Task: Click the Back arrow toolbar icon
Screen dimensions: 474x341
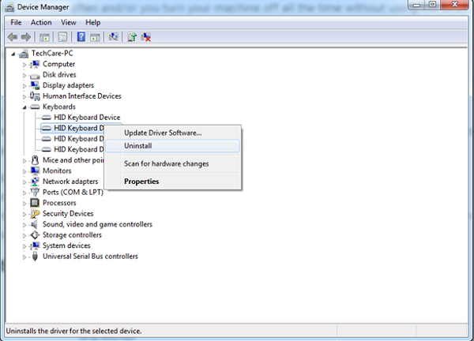Action: pyautogui.click(x=11, y=37)
